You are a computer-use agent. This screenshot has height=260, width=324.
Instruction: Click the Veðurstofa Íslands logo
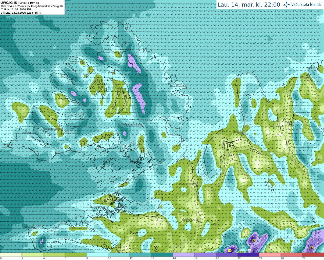302,5
